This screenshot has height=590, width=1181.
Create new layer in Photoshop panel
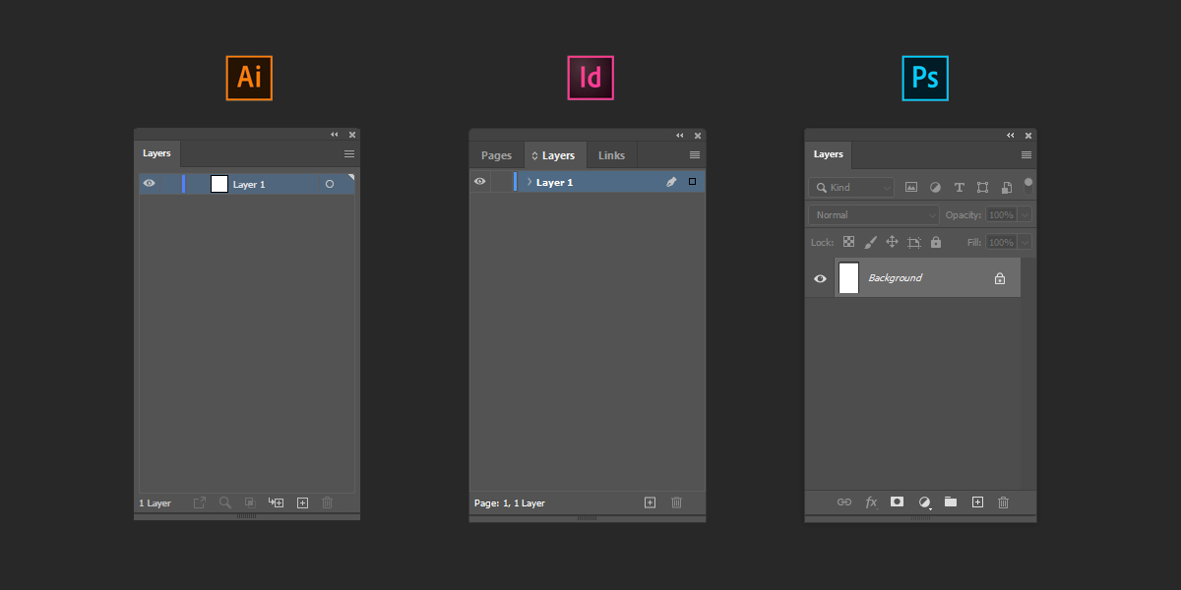click(977, 501)
